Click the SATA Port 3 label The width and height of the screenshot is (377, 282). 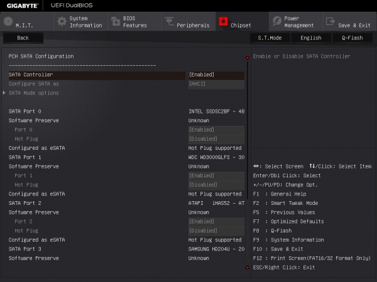click(x=25, y=249)
